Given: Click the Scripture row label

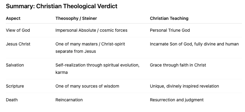Looking at the screenshot, I should (x=15, y=86).
